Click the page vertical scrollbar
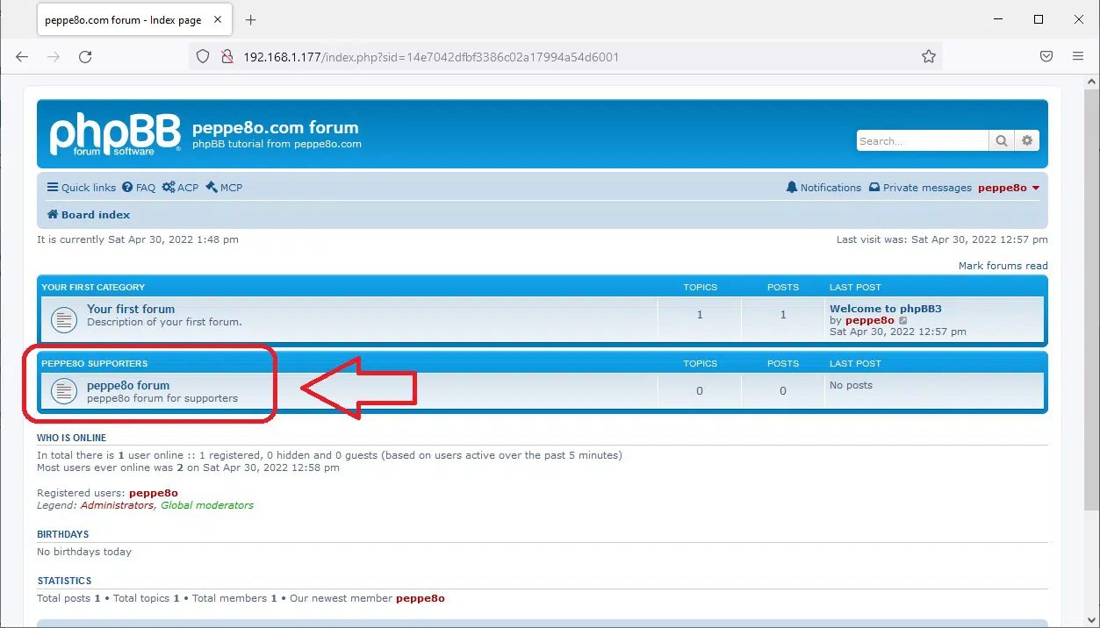This screenshot has width=1100, height=628. coord(1092,298)
